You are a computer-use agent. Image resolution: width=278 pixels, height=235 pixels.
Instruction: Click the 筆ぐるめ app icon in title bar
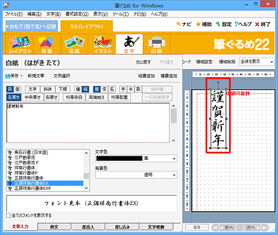(x=6, y=5)
